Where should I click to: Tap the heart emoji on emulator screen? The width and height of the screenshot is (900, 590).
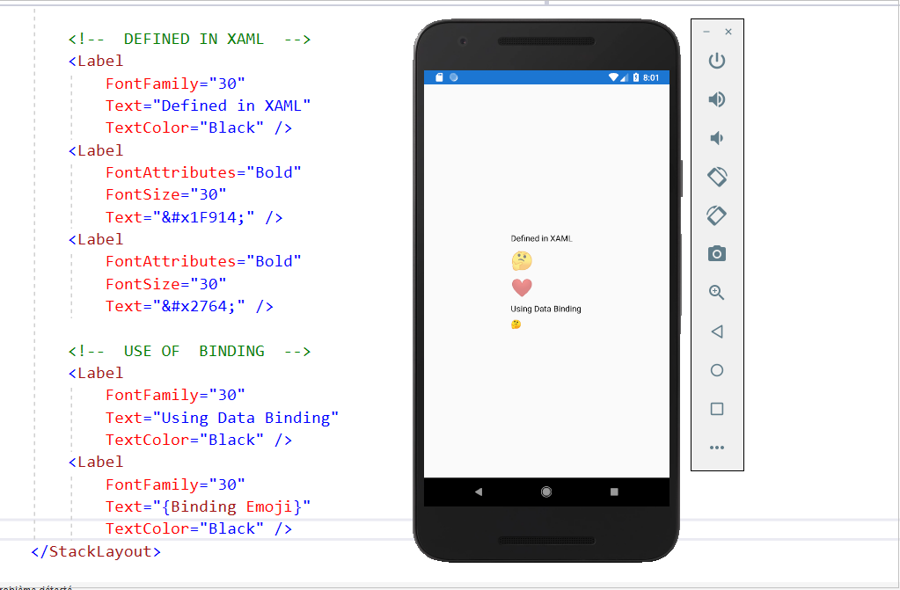pyautogui.click(x=521, y=287)
